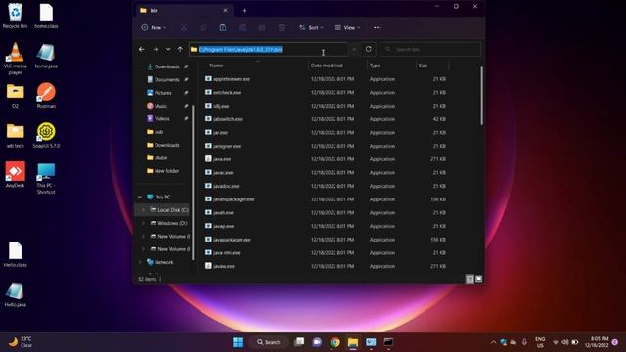Viewport: 626px width, 352px height.
Task: Open VLC media player desktop shortcut
Action: [16, 59]
